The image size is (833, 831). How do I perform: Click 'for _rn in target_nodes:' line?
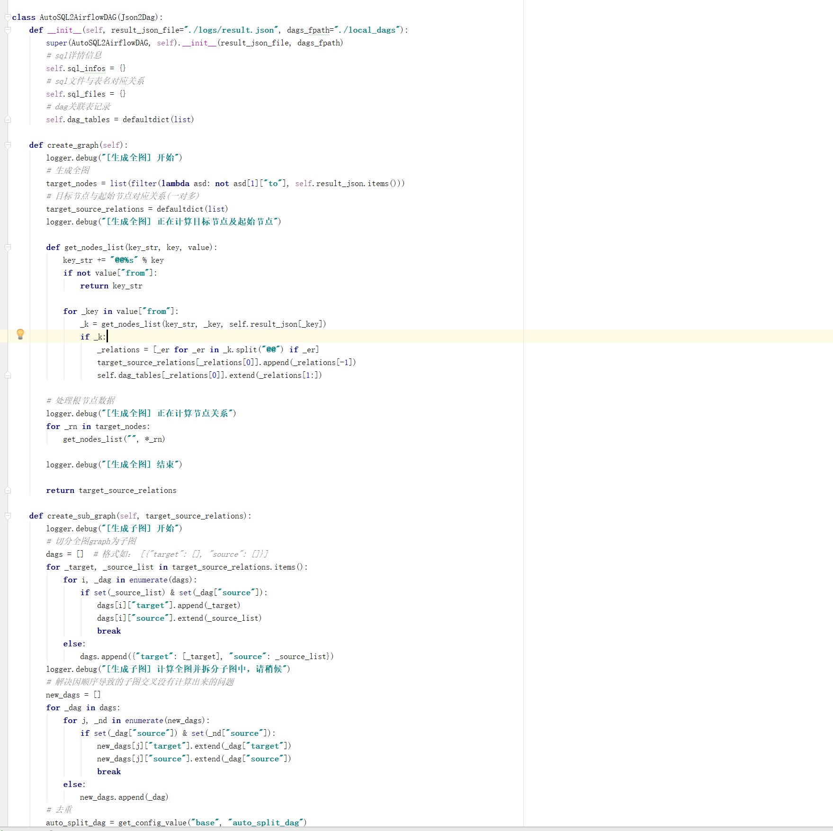point(98,426)
